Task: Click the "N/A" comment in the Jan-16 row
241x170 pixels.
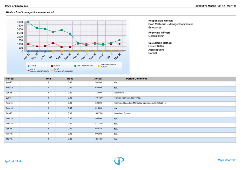Action: (x=116, y=129)
